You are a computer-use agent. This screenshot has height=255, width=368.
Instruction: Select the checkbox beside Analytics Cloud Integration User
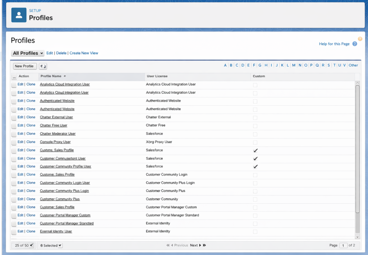[x=14, y=84]
